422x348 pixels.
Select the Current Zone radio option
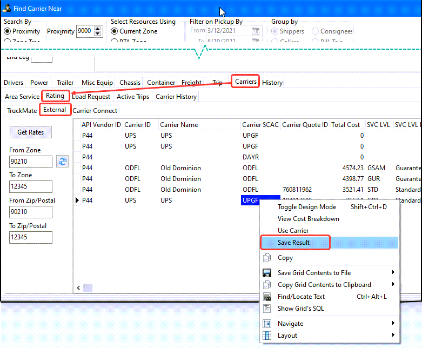pos(115,31)
